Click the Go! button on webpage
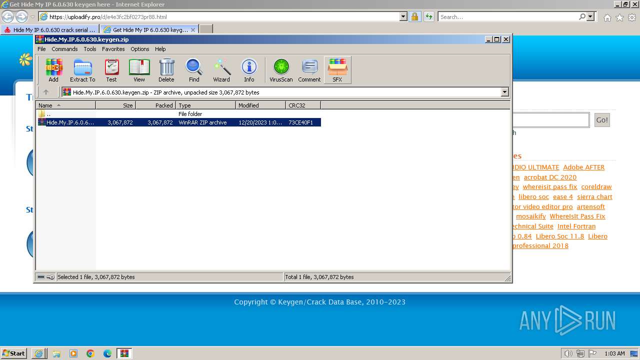Viewport: 640px width, 360px height. 602,120
